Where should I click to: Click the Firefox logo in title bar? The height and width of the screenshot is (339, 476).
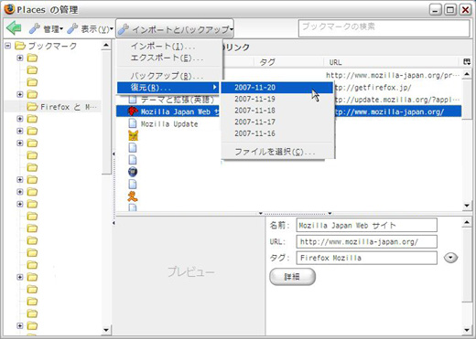click(x=9, y=9)
